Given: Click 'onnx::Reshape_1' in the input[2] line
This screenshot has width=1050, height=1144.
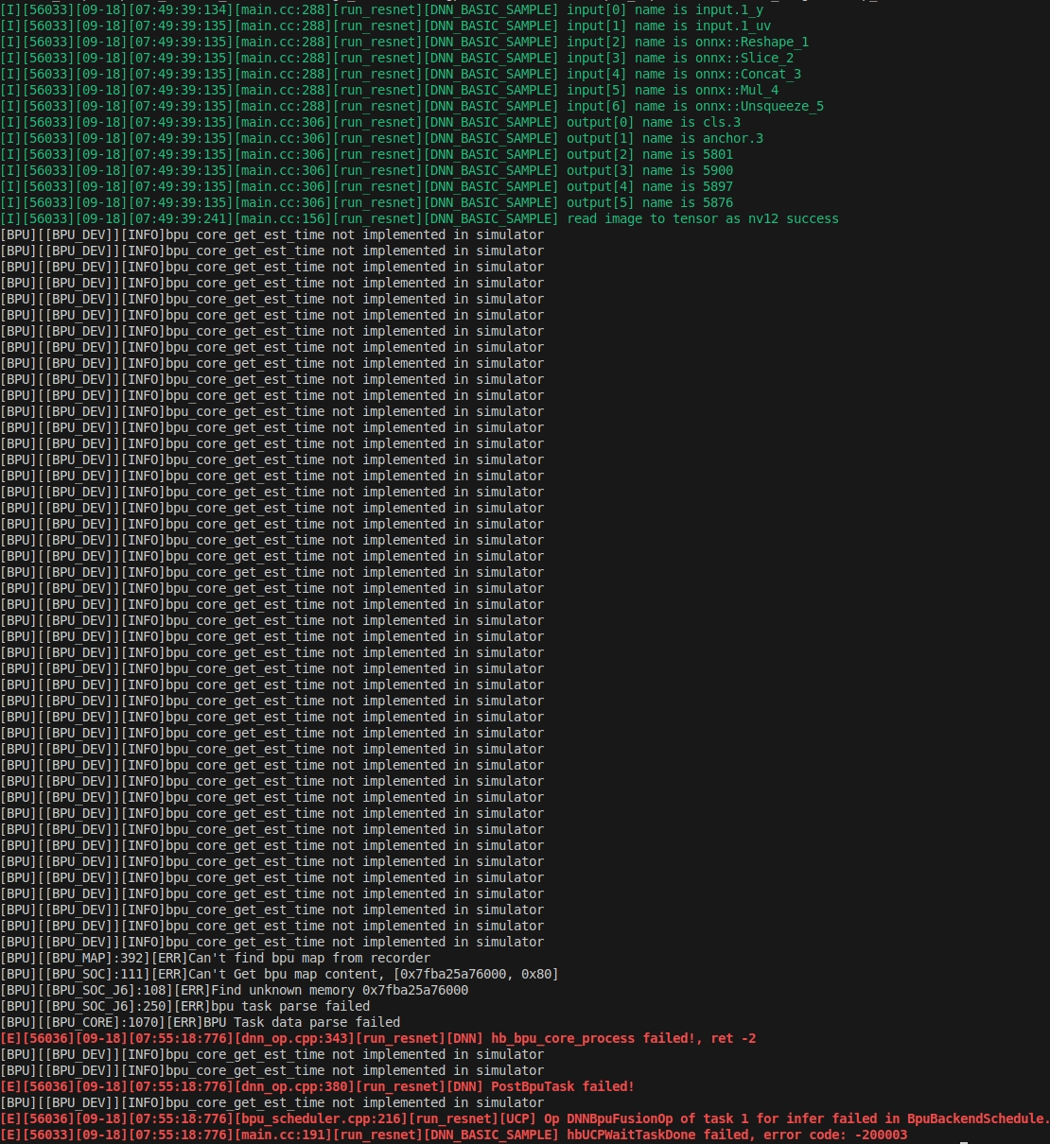Looking at the screenshot, I should coord(752,42).
